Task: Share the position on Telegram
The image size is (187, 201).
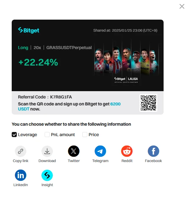Action: (100, 151)
